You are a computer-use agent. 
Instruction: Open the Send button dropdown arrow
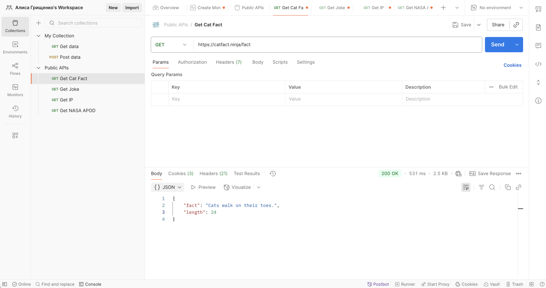point(517,45)
